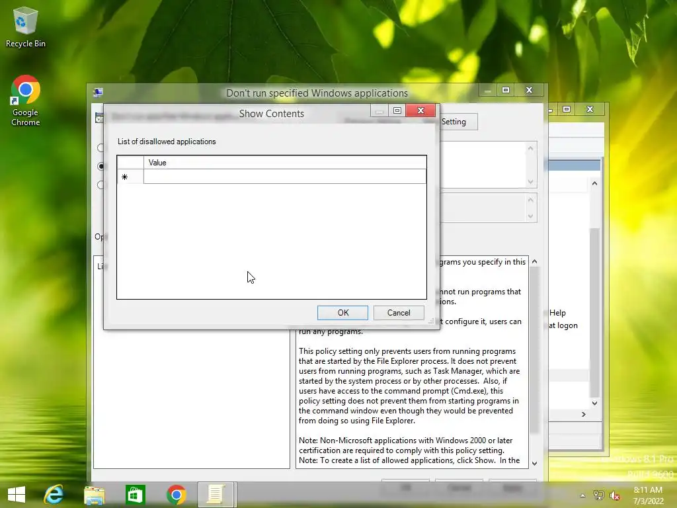Close the Show Contents dialog

click(420, 110)
